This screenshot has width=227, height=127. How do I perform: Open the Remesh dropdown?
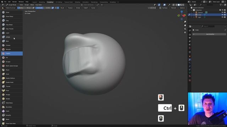pyautogui.click(x=175, y=8)
